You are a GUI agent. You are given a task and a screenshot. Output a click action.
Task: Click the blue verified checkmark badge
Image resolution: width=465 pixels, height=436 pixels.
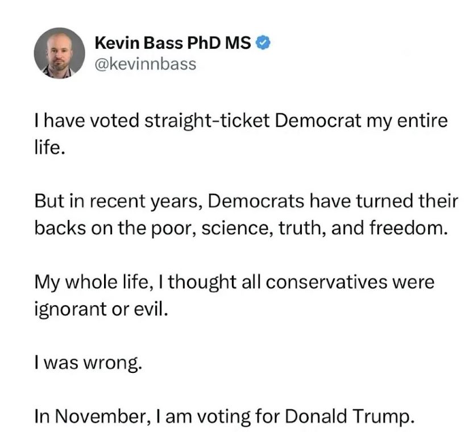click(263, 43)
